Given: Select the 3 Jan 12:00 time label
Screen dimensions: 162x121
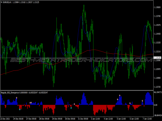Looking at the screenshot, I should [95, 119].
